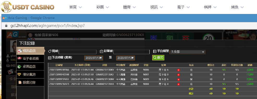Viewport: 257px width, 99px height.
Task: Click the 總計 total label
Action: [191, 94]
